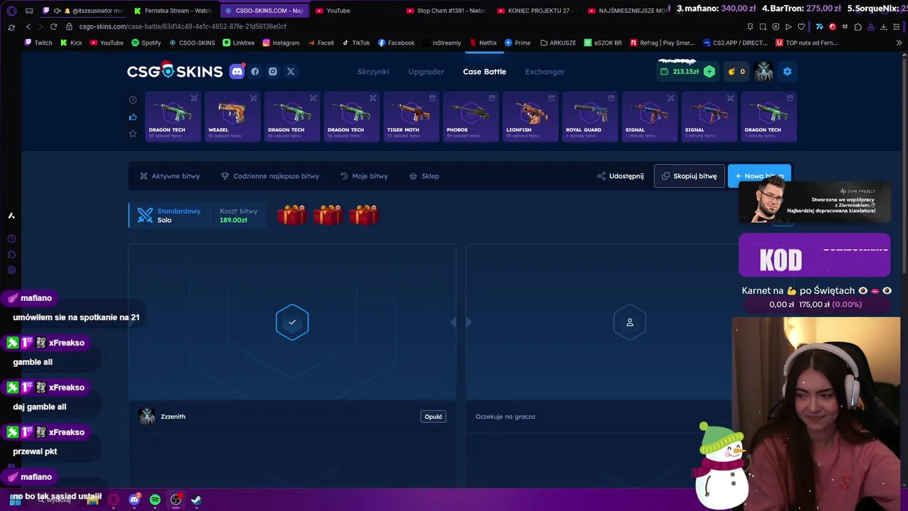This screenshot has width=908, height=511.
Task: Open browser downloads icon in toolbar
Action: (x=883, y=26)
